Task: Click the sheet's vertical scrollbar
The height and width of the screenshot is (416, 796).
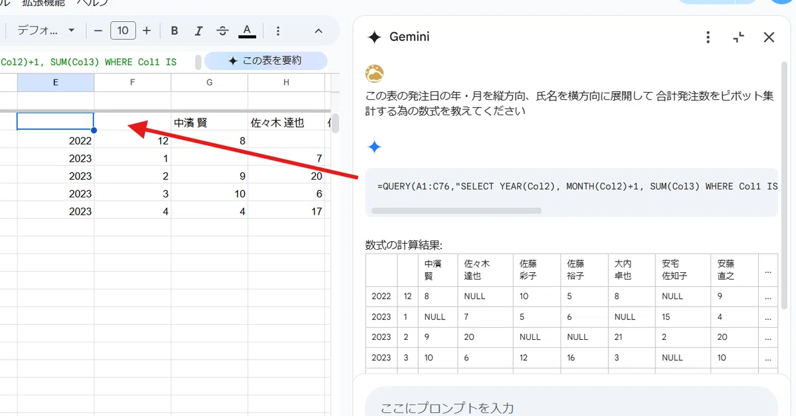Action: (335, 123)
